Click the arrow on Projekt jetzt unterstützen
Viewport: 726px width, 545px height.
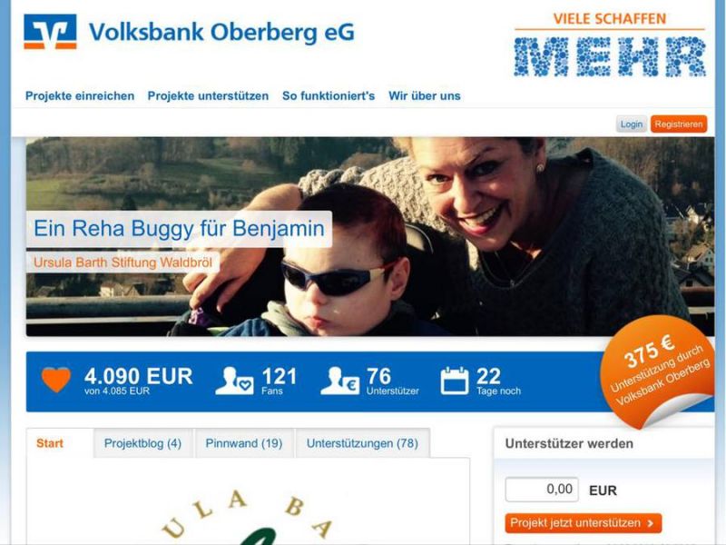tap(651, 523)
